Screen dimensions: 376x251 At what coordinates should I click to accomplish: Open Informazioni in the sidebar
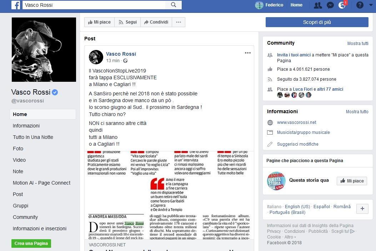click(26, 126)
